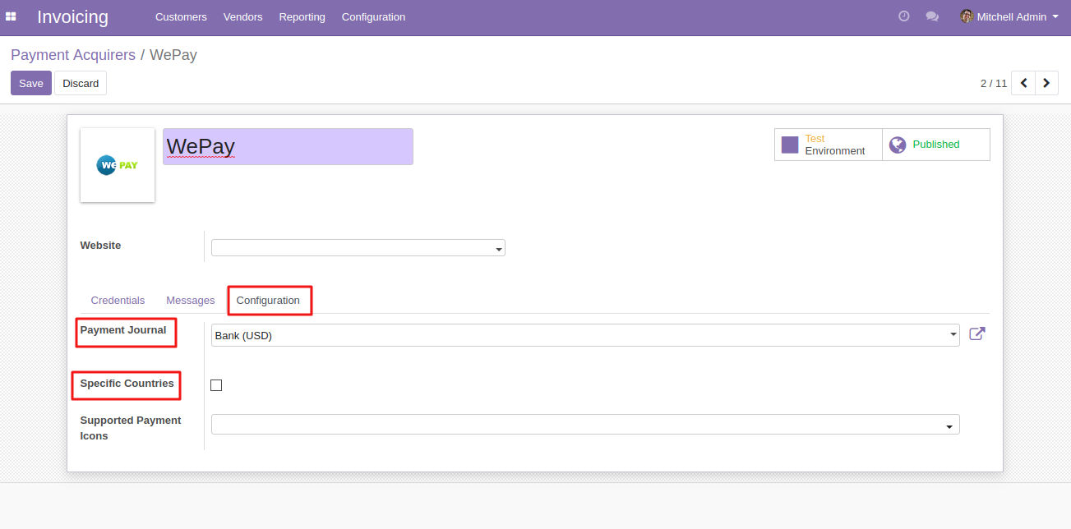The image size is (1071, 529).
Task: Toggle the Published status button
Action: [936, 145]
